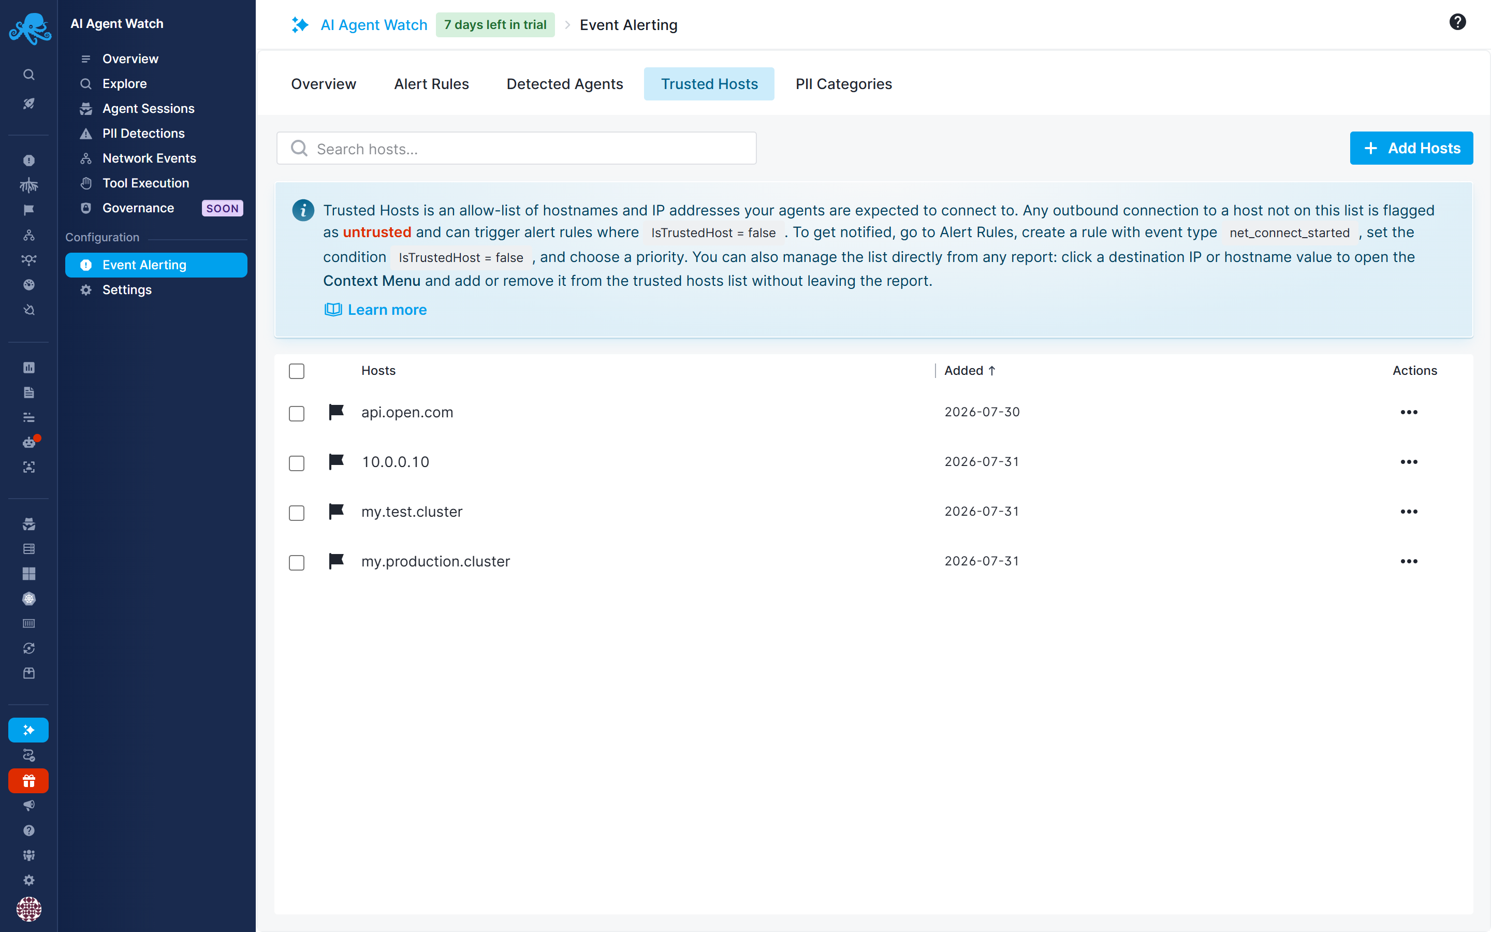Open the actions menu for api.open.com

coord(1409,412)
